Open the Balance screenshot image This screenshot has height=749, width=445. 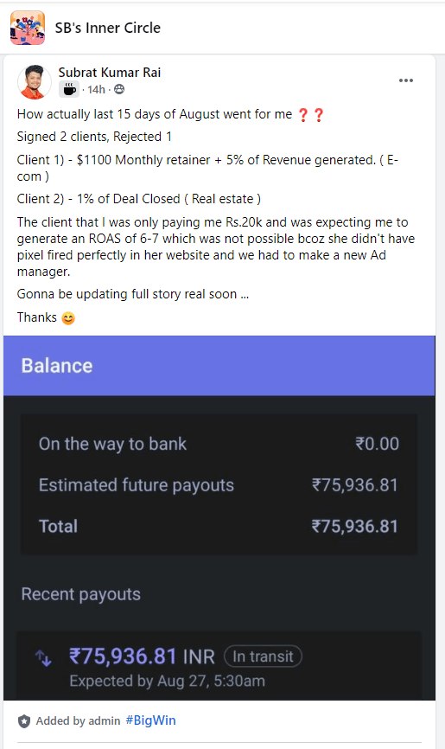[x=219, y=518]
